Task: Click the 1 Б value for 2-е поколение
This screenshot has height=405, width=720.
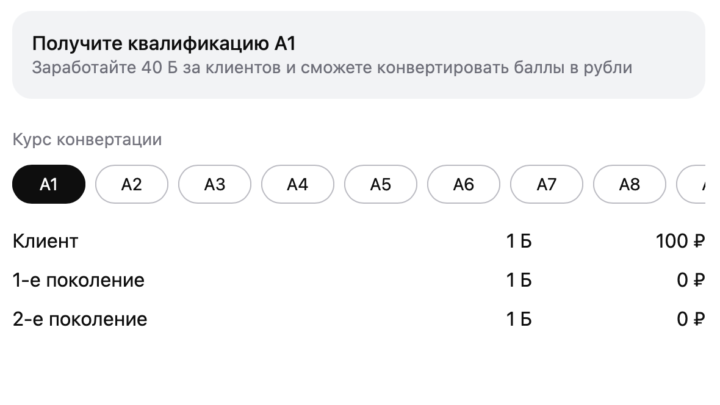Action: (519, 319)
